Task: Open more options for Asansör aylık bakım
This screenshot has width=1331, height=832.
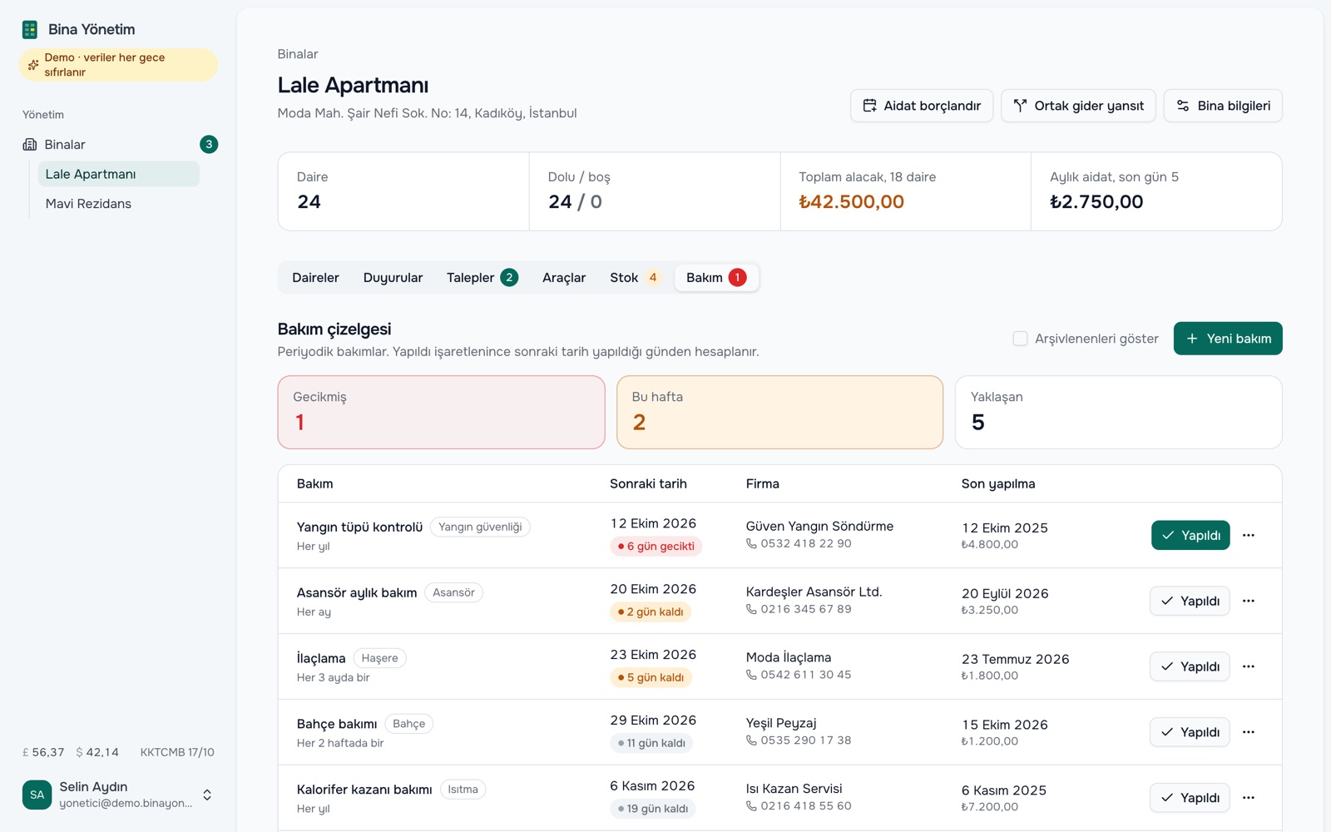Action: (x=1248, y=601)
